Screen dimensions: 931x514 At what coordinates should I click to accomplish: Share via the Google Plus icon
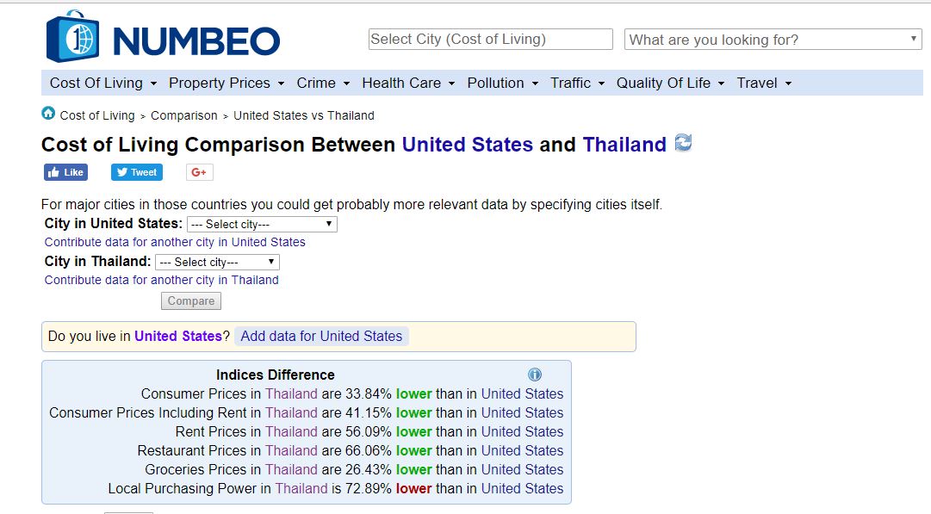[x=199, y=172]
